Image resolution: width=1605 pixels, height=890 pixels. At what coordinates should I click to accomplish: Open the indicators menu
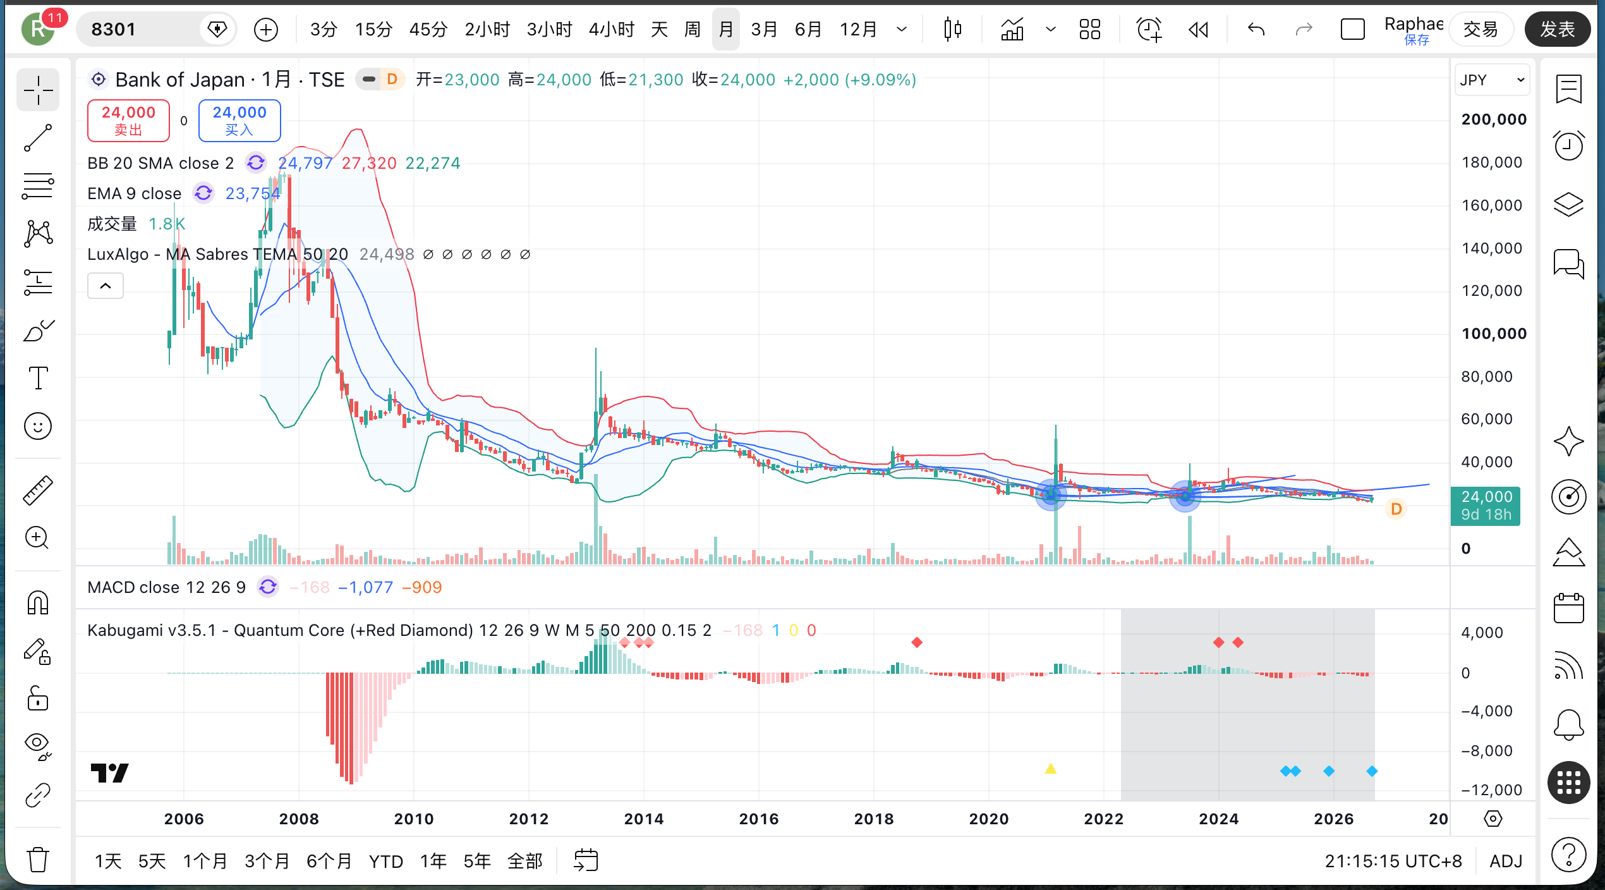coord(1012,29)
